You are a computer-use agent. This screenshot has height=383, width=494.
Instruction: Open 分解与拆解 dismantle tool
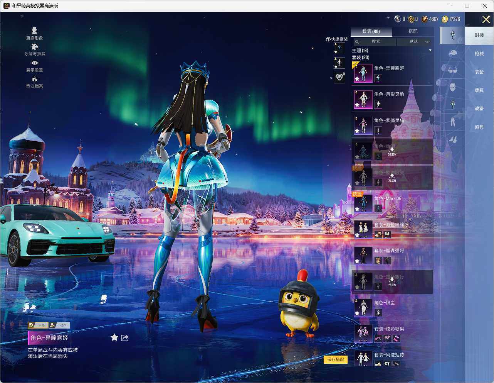pyautogui.click(x=34, y=46)
